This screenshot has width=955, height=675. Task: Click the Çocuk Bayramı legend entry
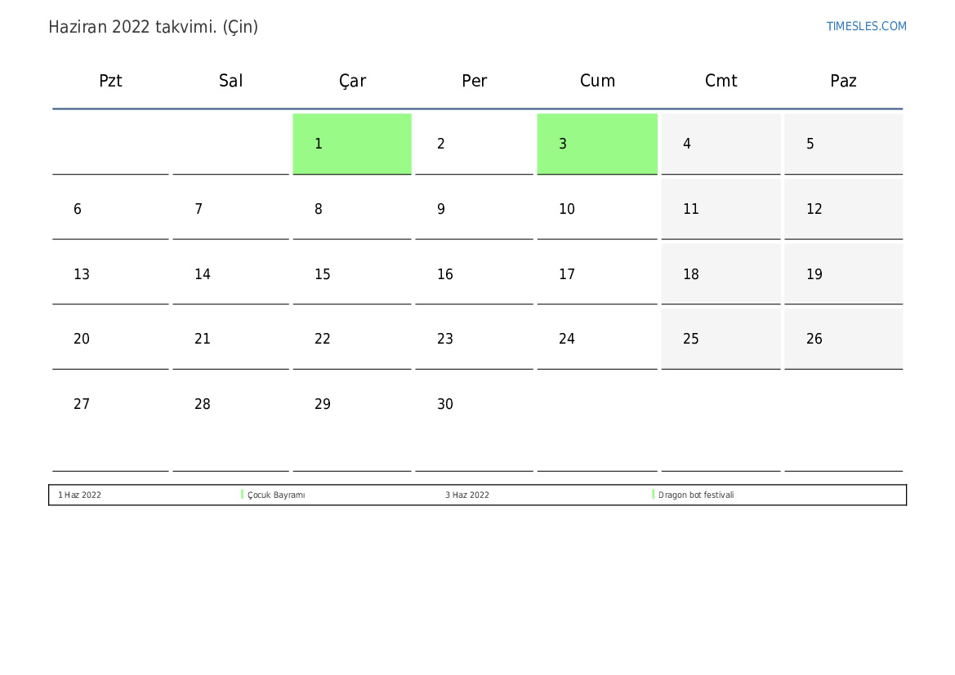coord(276,495)
